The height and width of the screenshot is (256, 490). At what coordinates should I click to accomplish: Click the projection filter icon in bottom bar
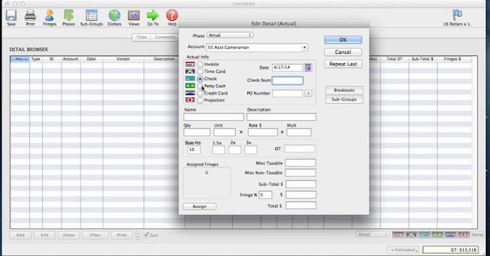click(x=463, y=235)
